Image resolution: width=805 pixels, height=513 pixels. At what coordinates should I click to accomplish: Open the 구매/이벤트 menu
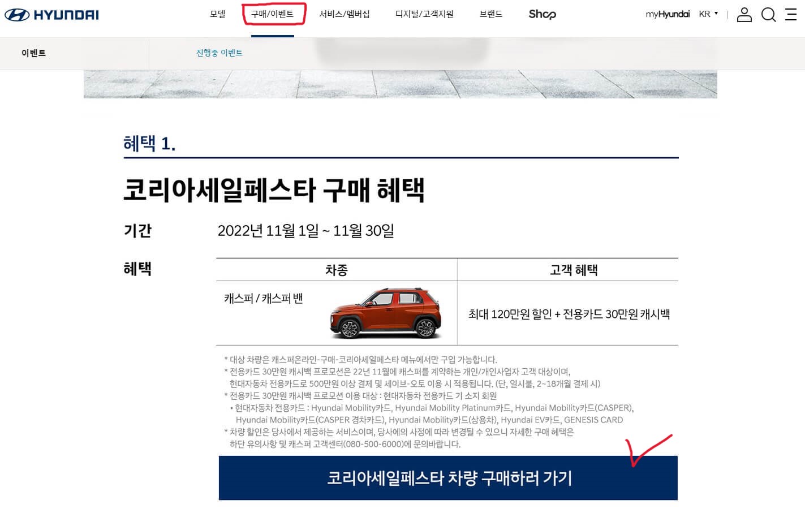[x=273, y=14]
